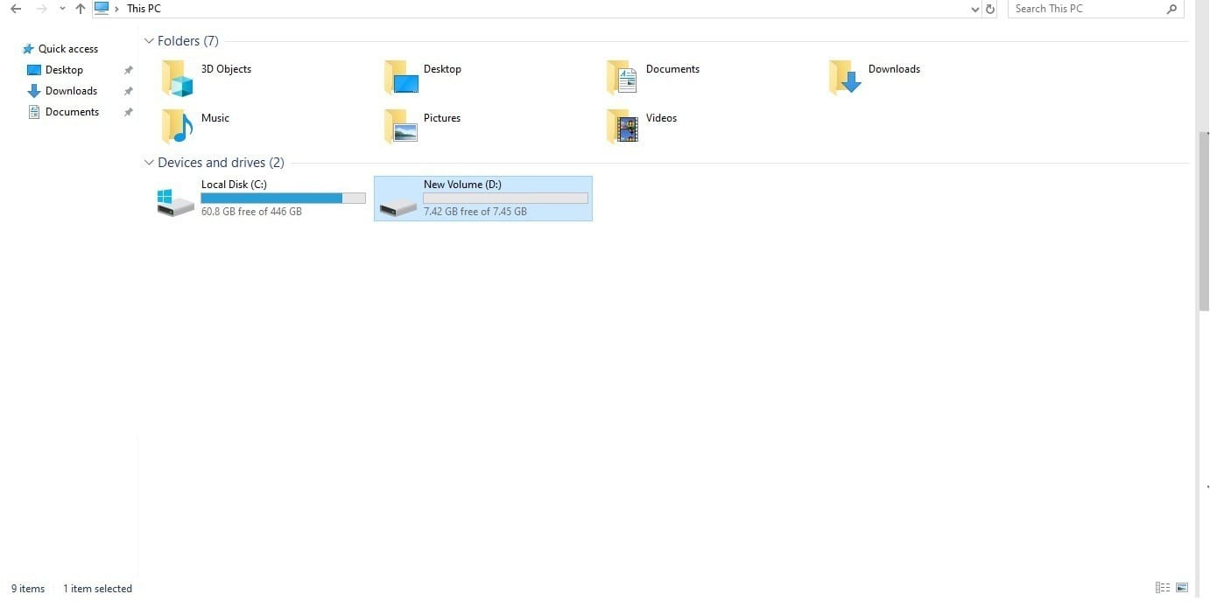1210x601 pixels.
Task: Click the Search This PC field
Action: (x=1086, y=9)
